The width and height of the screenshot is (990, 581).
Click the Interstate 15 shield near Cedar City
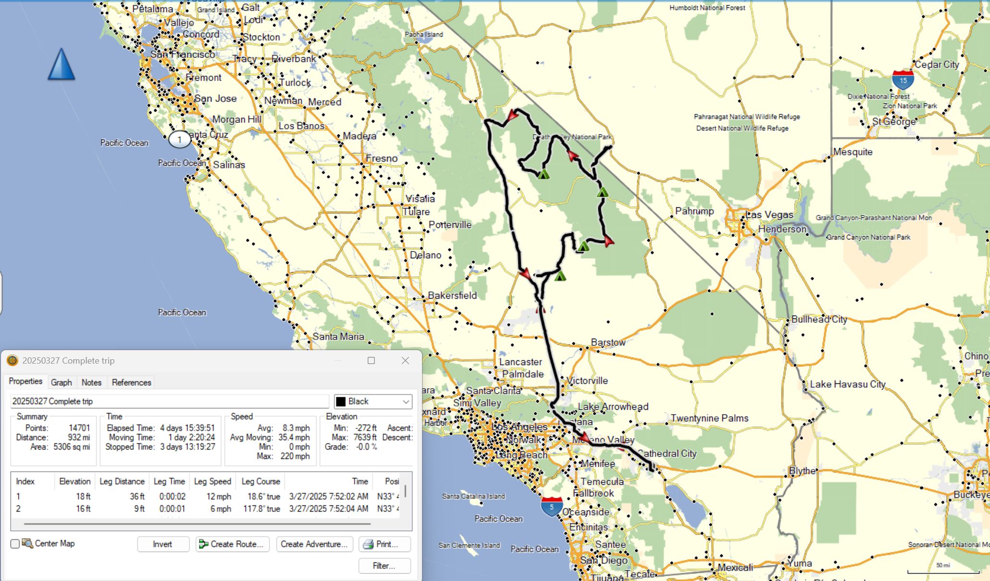click(903, 80)
